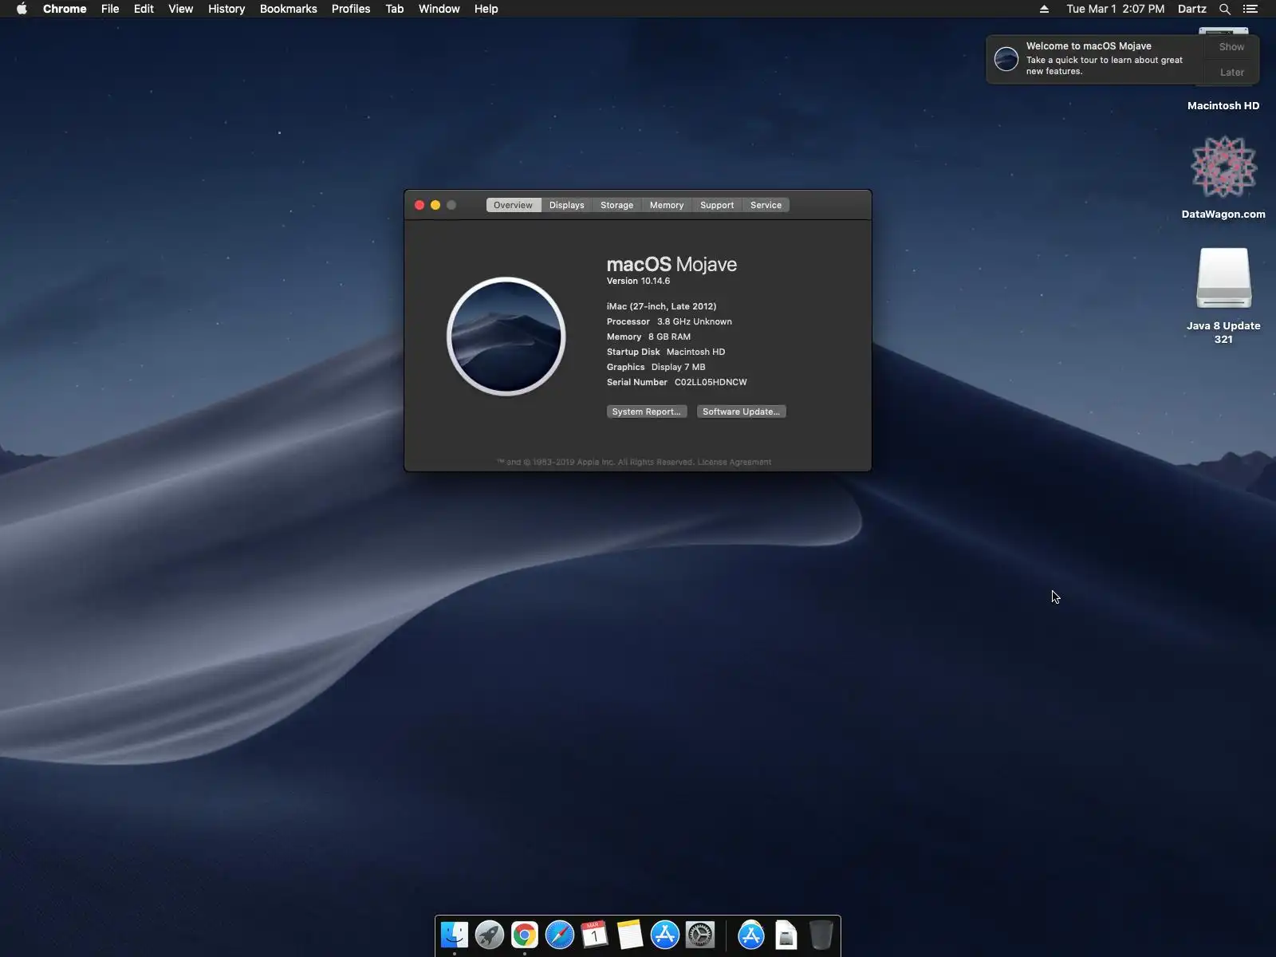Launch Launchpad rocket icon in Dock

point(490,935)
